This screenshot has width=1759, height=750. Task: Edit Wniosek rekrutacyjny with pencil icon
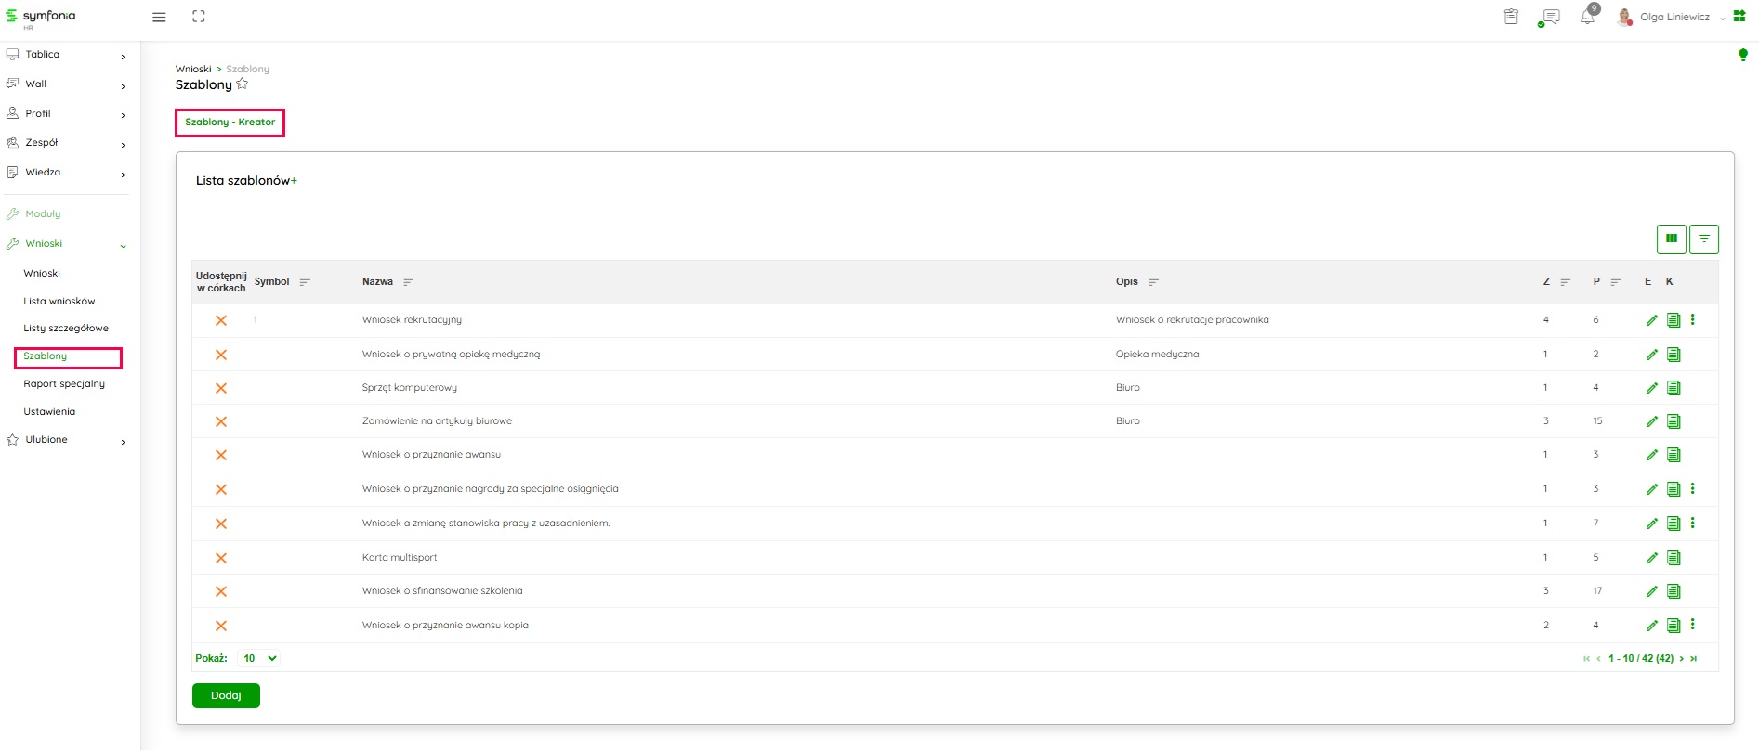pos(1651,320)
